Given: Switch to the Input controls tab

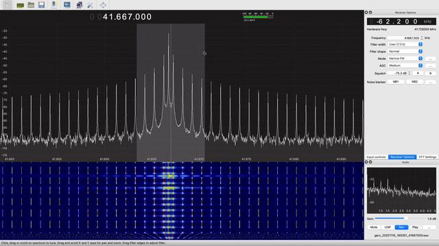Looking at the screenshot, I should coord(376,157).
